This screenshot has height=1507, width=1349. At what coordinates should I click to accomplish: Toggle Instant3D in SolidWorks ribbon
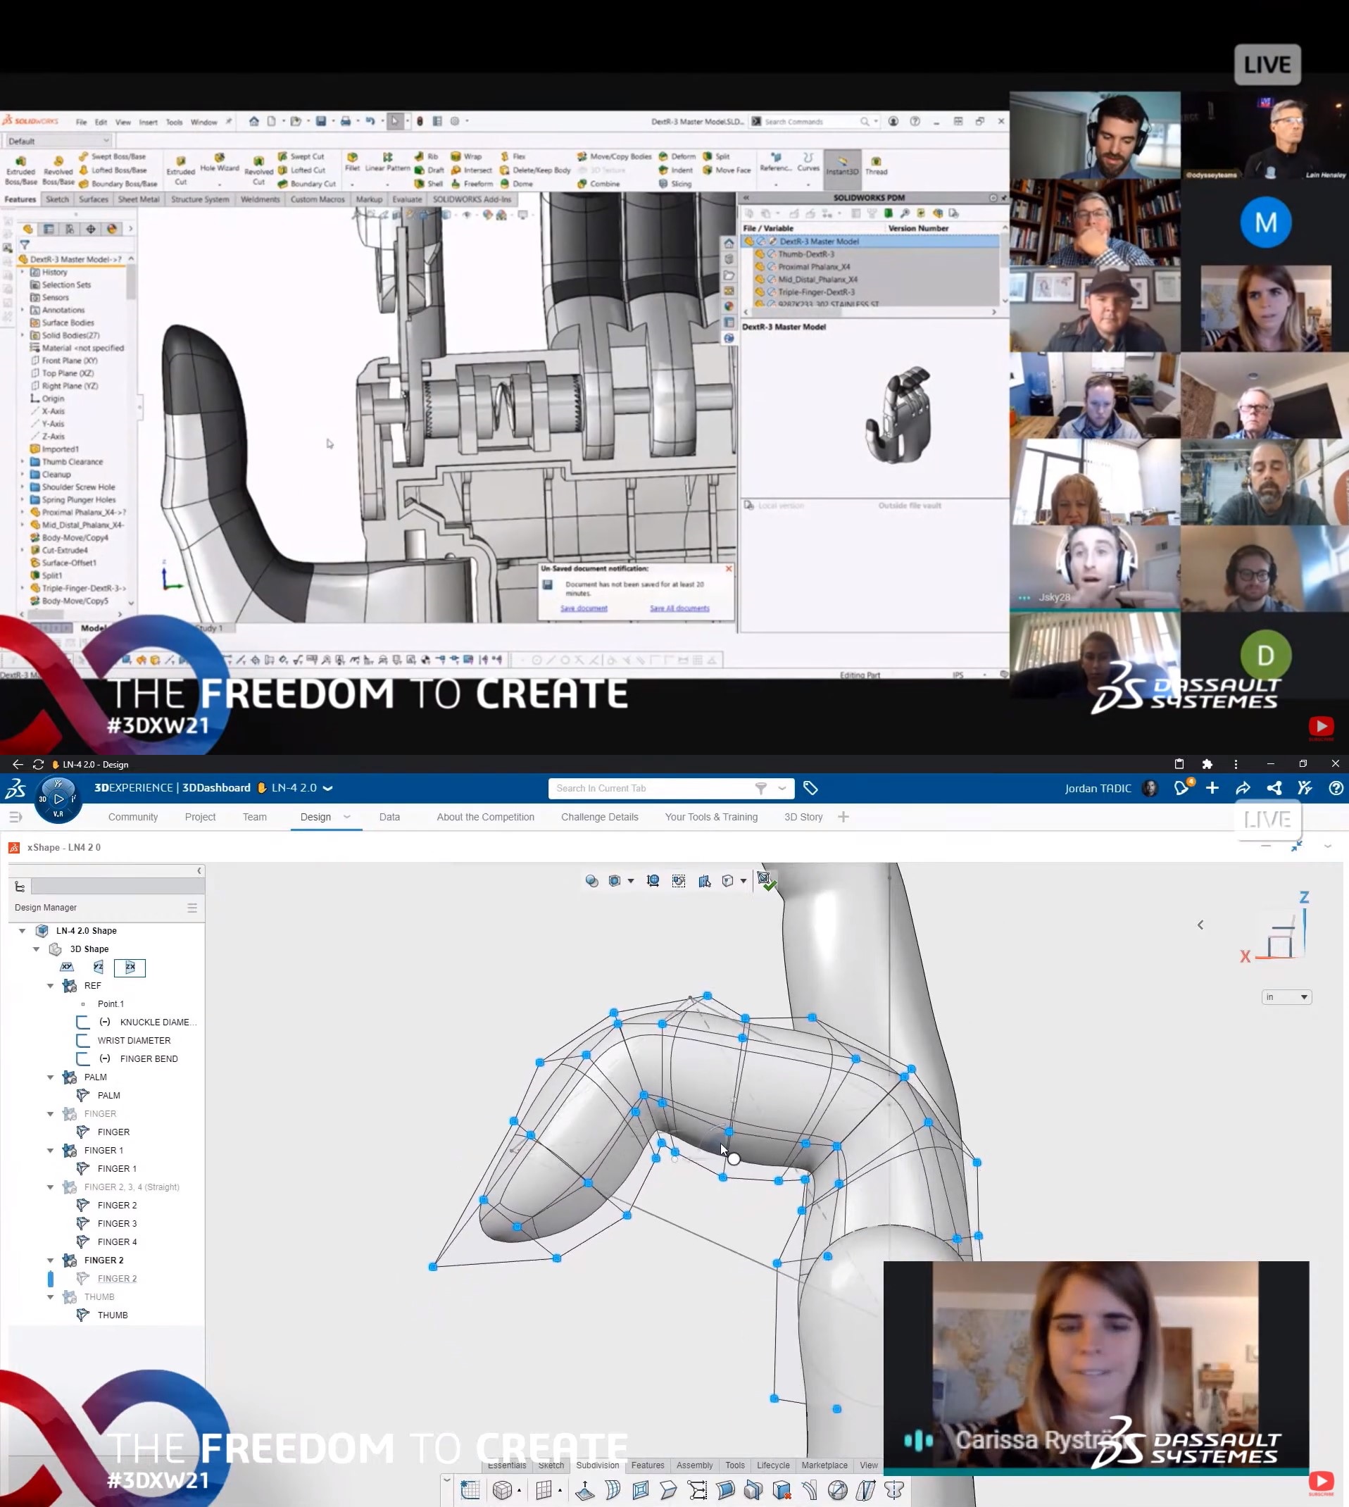tap(842, 165)
